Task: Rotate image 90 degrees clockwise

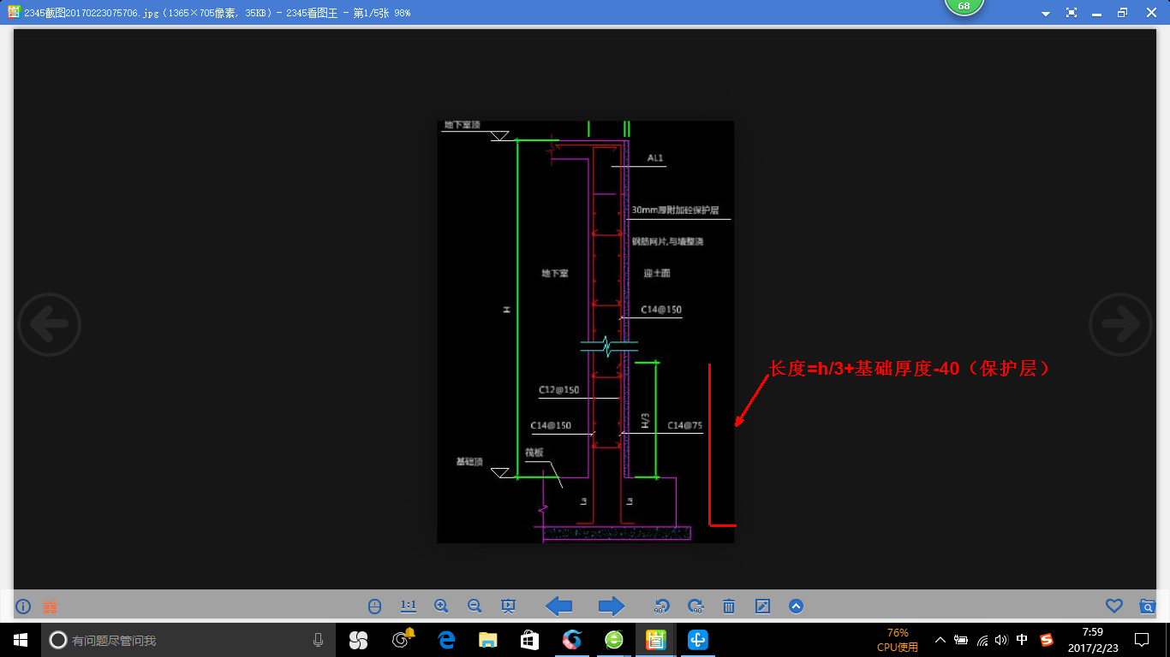Action: point(695,607)
